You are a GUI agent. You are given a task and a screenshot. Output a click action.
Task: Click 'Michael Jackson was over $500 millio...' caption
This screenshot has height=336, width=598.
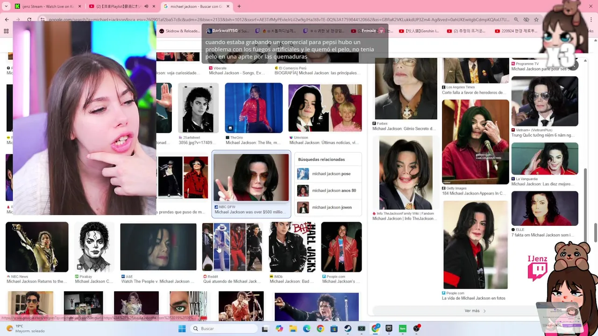[x=250, y=212]
